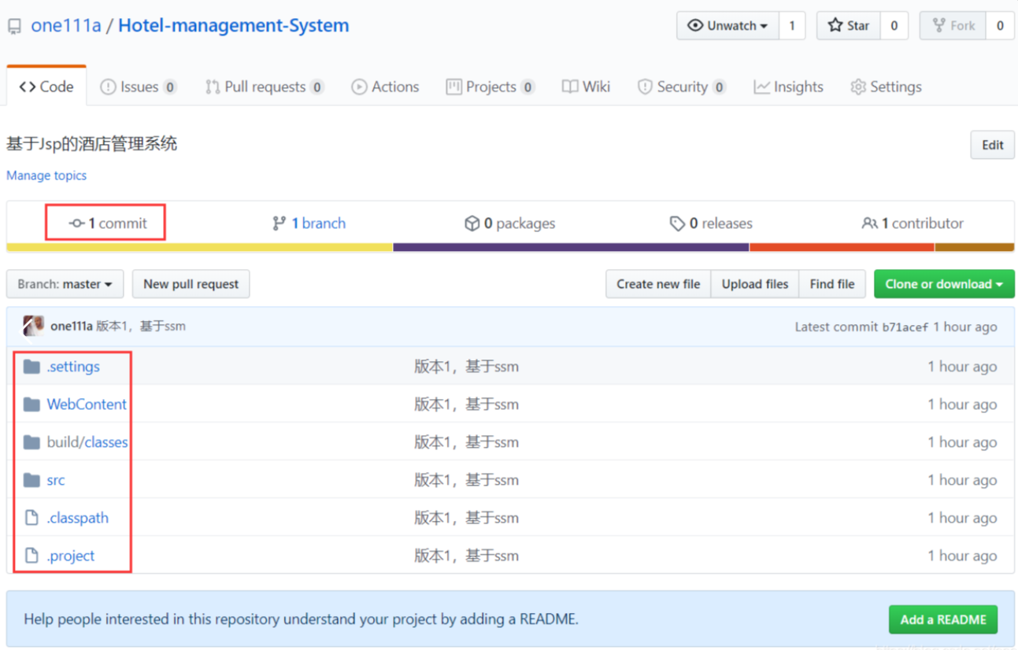Open the Pull requests tab
Image resolution: width=1018 pixels, height=650 pixels.
point(265,87)
